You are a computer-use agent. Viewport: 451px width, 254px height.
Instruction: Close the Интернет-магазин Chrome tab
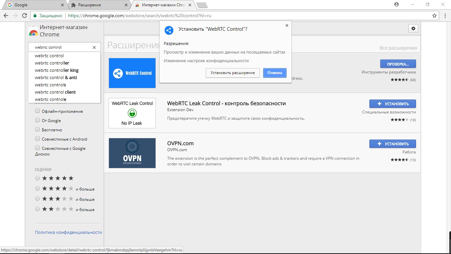tap(190, 5)
